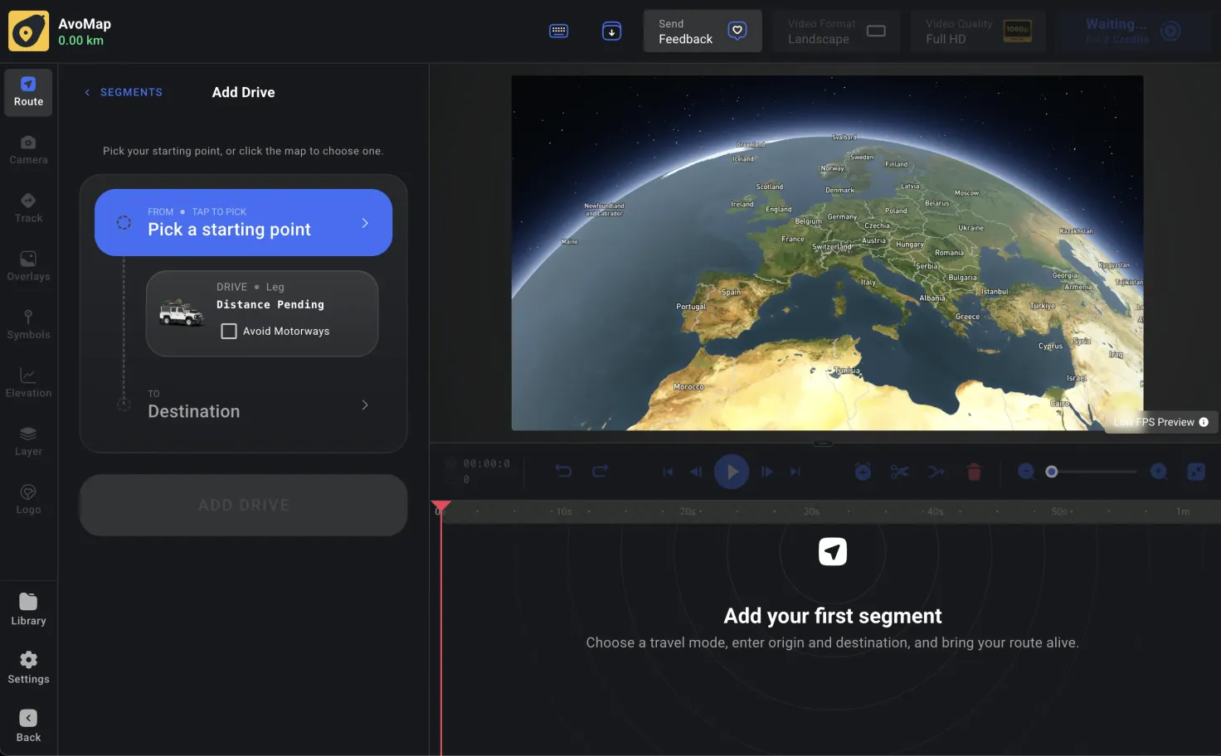Open the Layer sidebar section

[28, 441]
